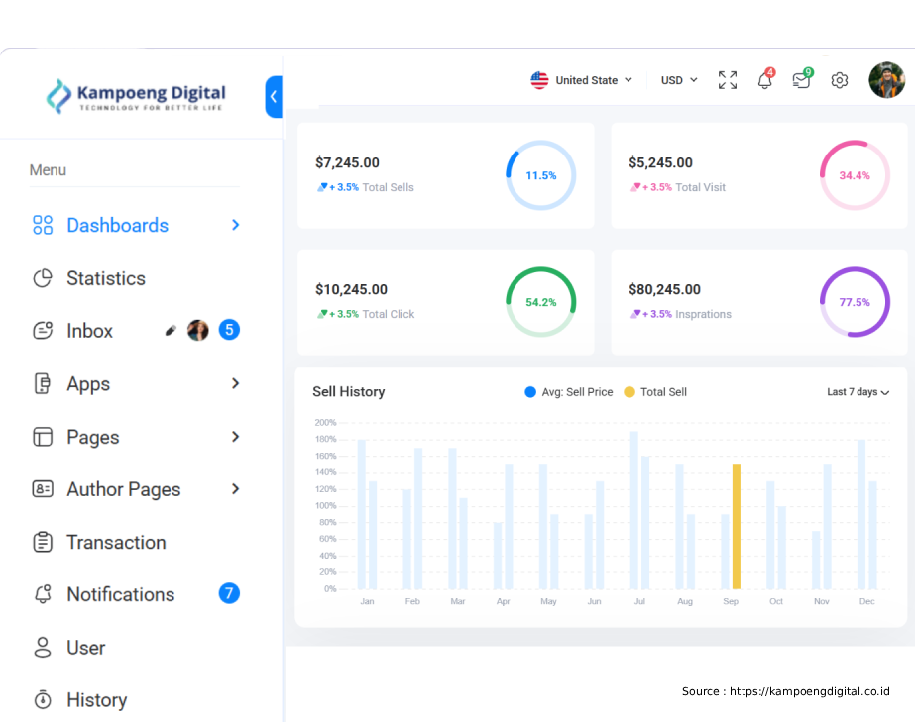The height and width of the screenshot is (722, 915).
Task: Click the fullscreen expand icon
Action: coord(728,80)
